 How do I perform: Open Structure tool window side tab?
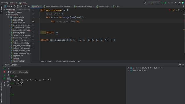coord(1,87)
